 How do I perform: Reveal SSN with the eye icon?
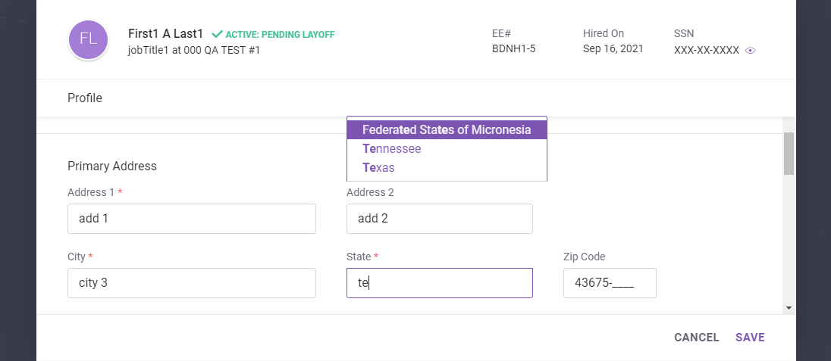[x=751, y=51]
